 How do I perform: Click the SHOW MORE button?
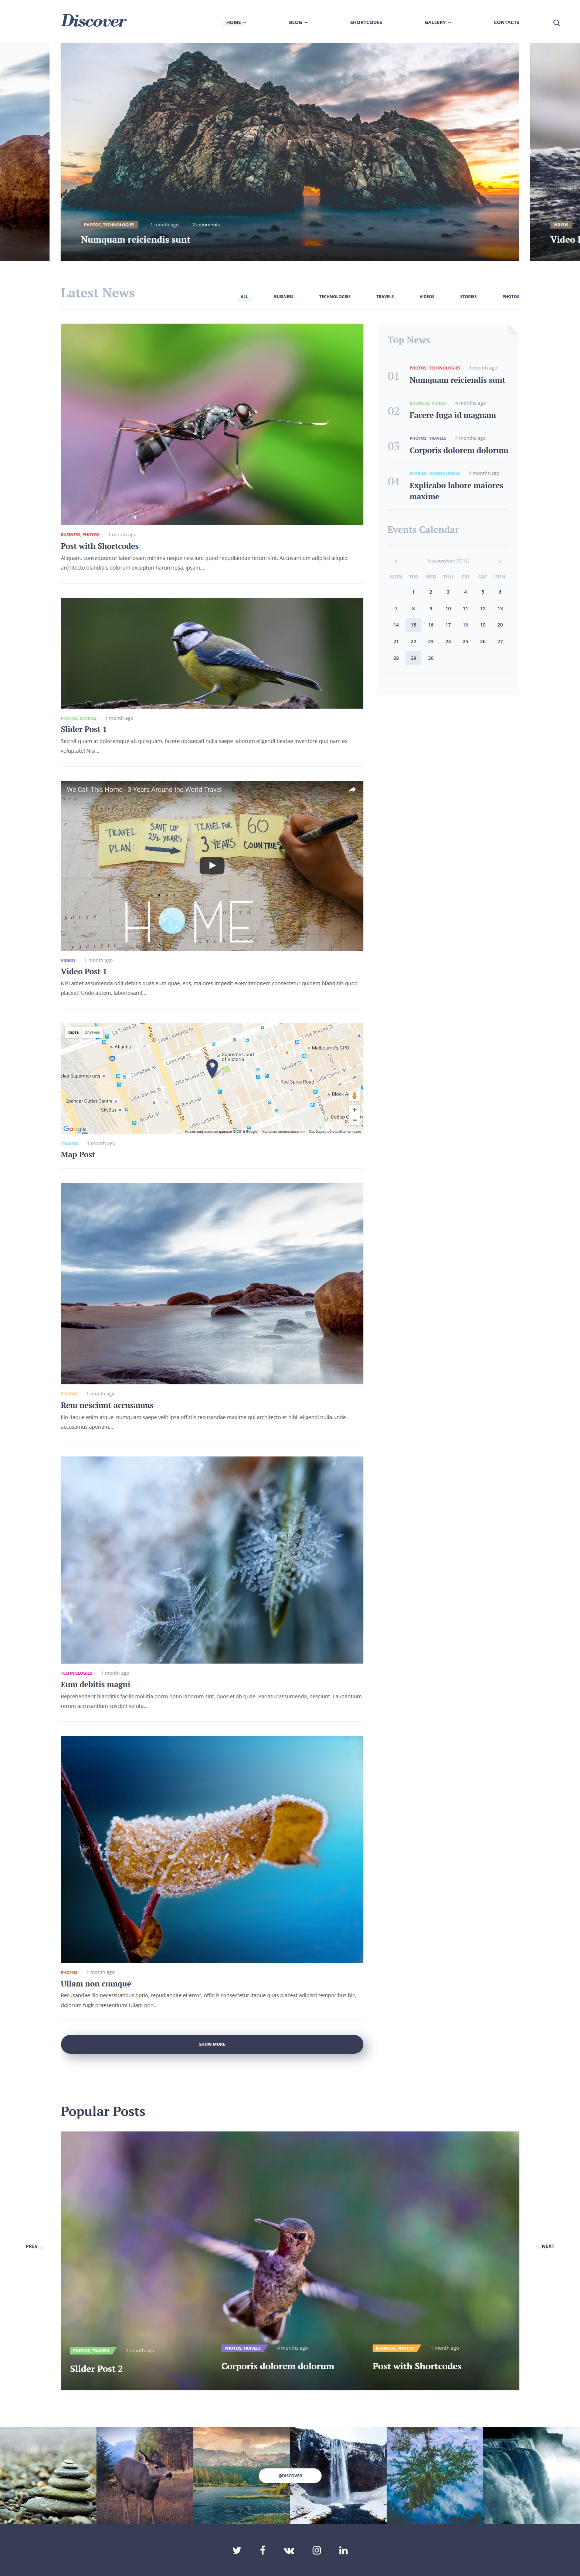tap(212, 2044)
